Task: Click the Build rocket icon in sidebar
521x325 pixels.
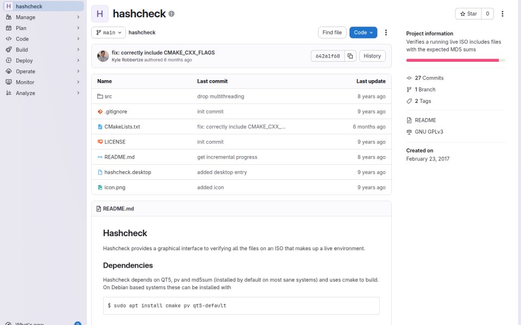Action: pos(9,50)
